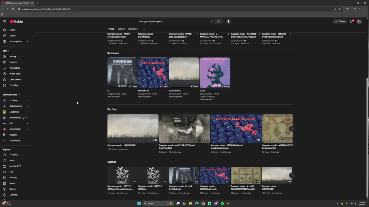Switch to channel Releases tab

[x=133, y=29]
